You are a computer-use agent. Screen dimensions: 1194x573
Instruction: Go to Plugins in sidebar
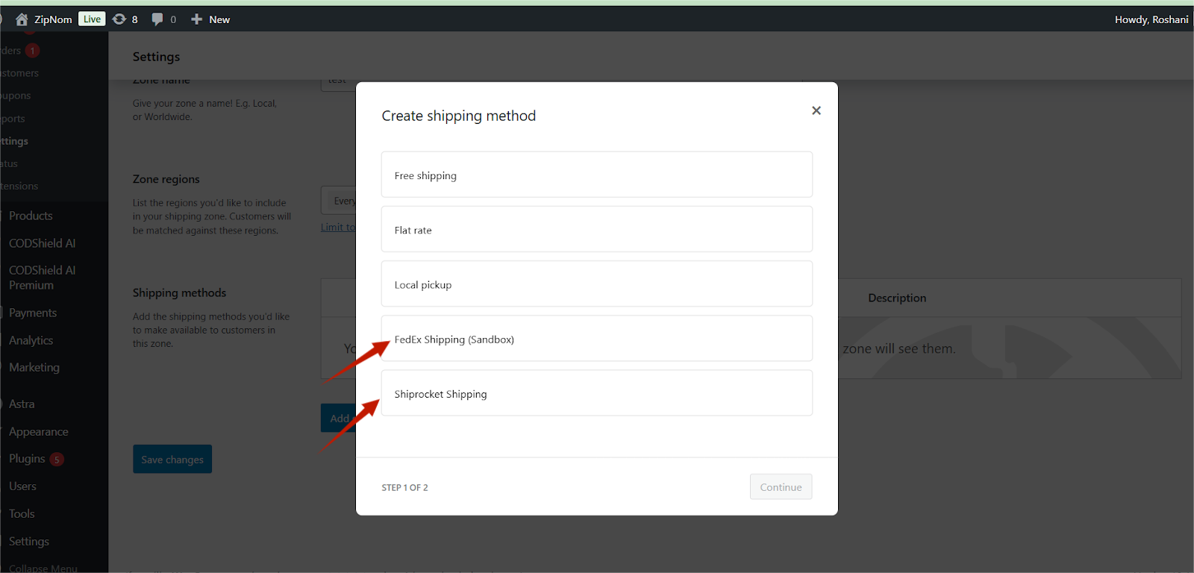(x=27, y=459)
